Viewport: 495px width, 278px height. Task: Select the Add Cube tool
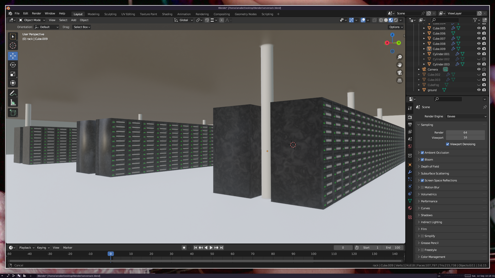coord(13,113)
